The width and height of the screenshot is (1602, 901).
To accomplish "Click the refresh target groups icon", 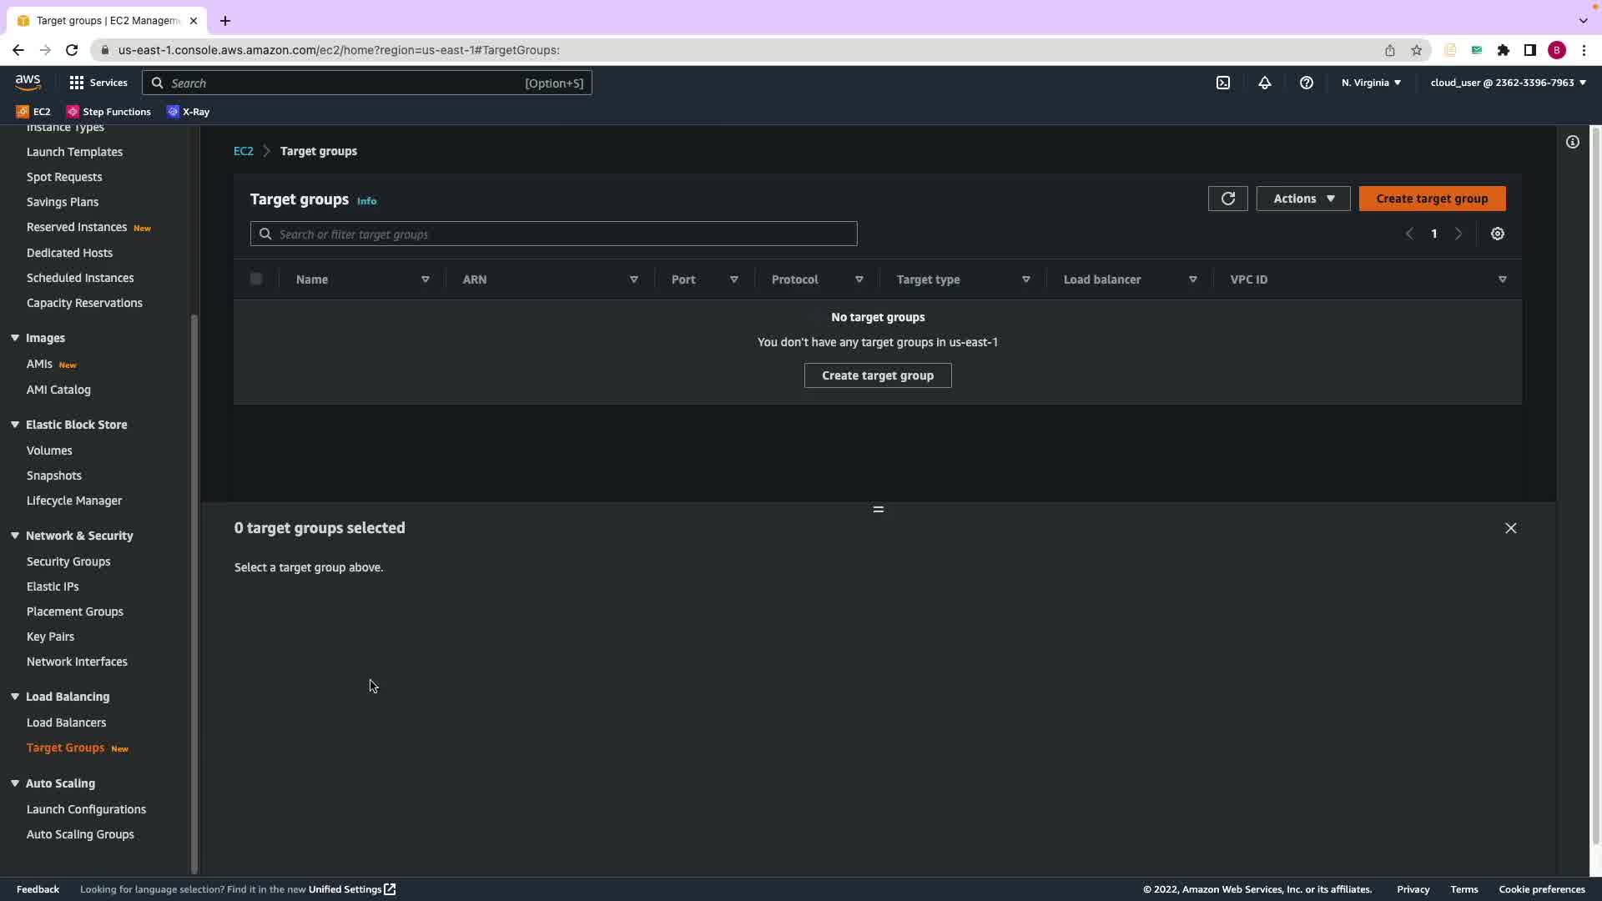I will click(1227, 199).
